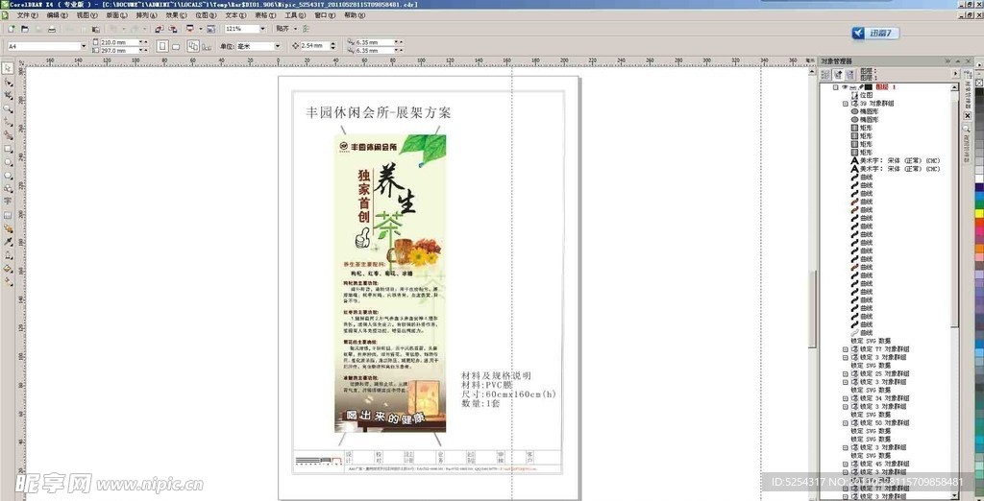Select the Table tool

click(8, 215)
